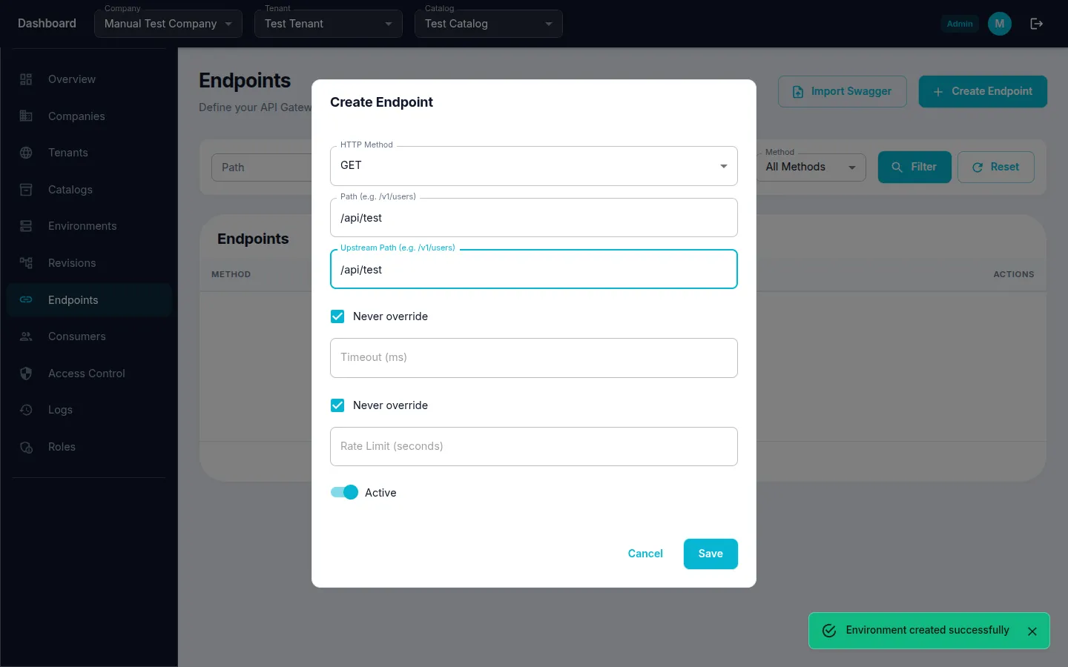1068x667 pixels.
Task: Cancel the Create Endpoint dialog
Action: (645, 554)
